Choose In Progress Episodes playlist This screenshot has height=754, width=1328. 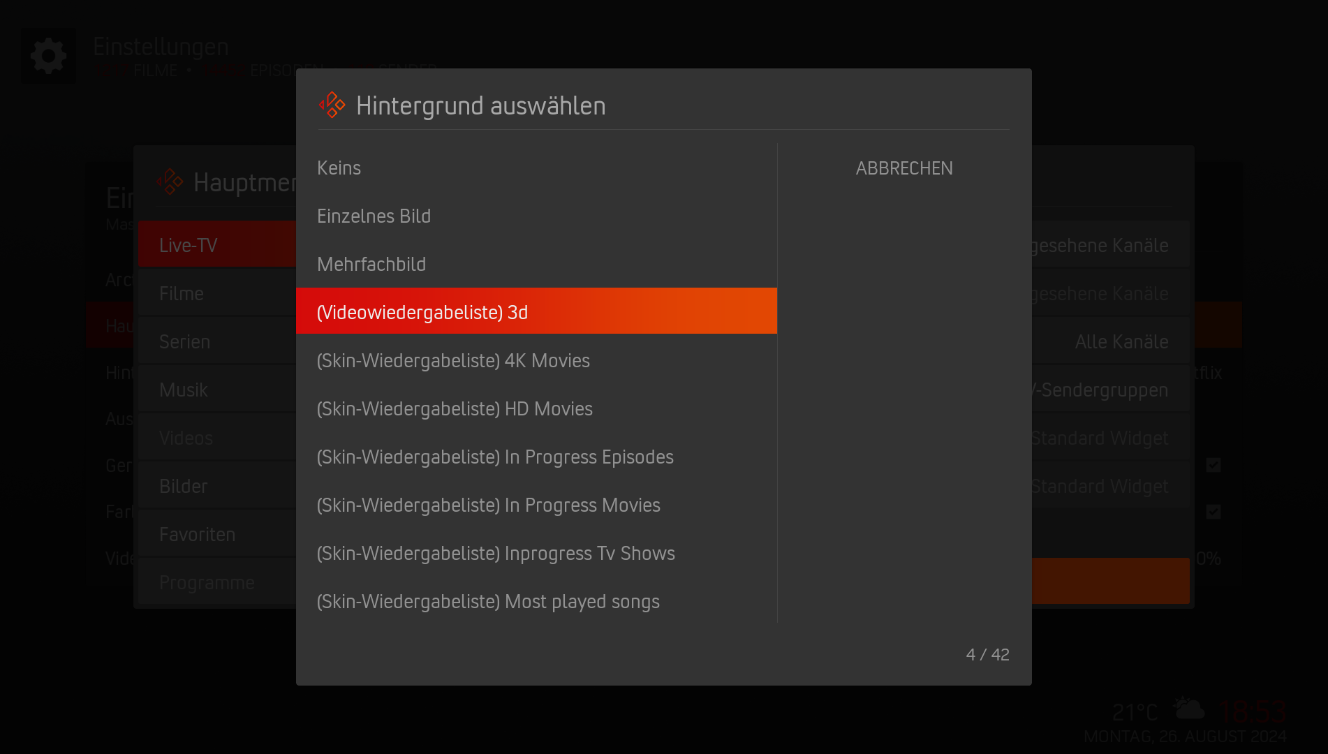point(536,457)
